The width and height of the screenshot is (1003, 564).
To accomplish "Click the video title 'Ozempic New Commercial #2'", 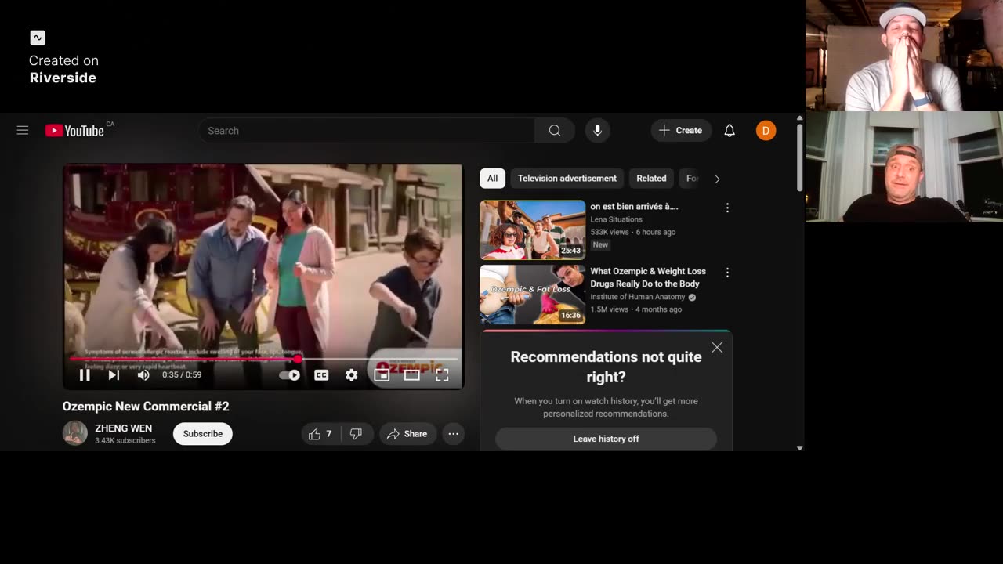I will coord(146,407).
